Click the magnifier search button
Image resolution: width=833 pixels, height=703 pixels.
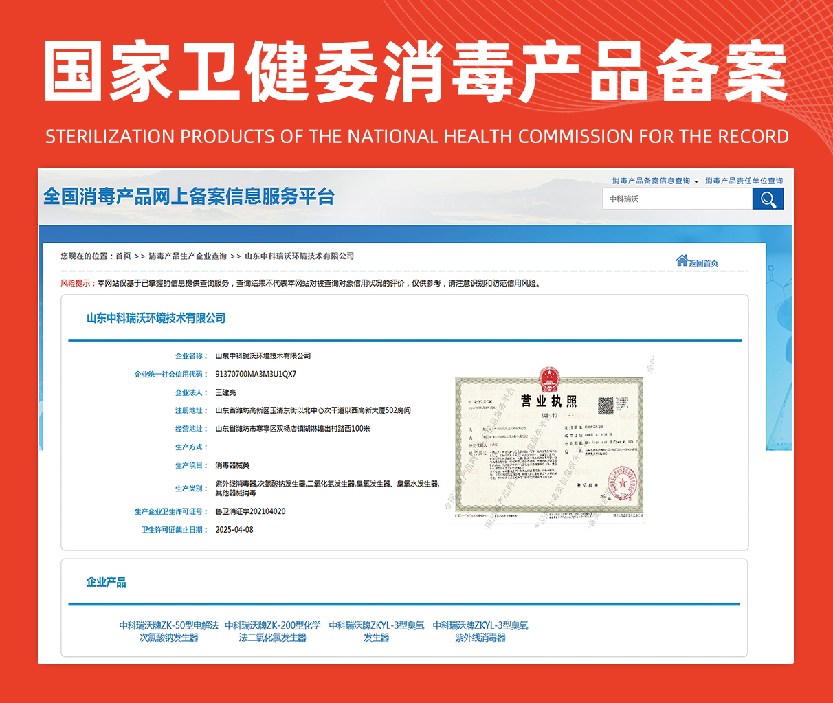pyautogui.click(x=768, y=199)
